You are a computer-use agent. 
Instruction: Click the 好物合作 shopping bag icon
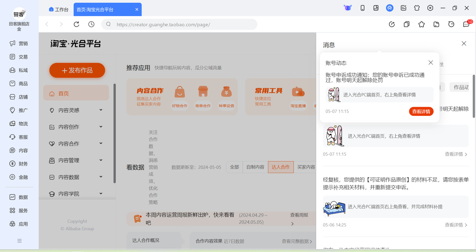pos(179,92)
